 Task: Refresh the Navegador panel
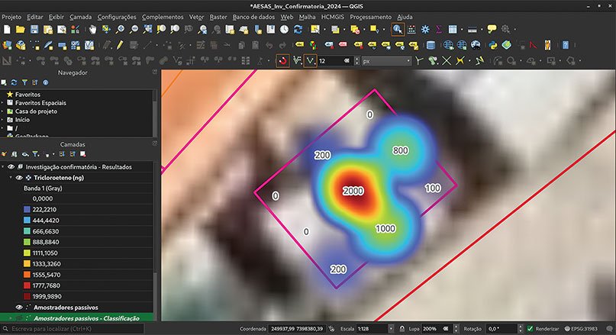tap(14, 82)
